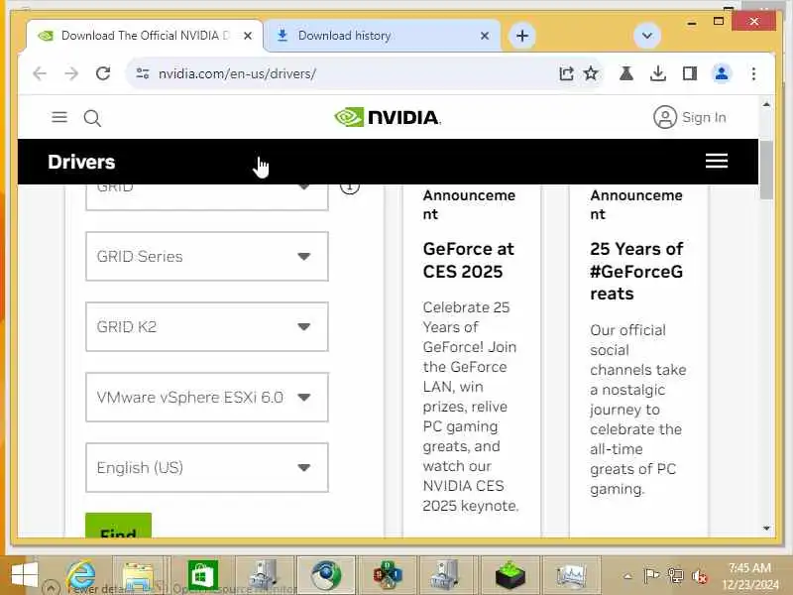This screenshot has height=595, width=793.
Task: Click the NVIDIA logo
Action: (x=388, y=117)
